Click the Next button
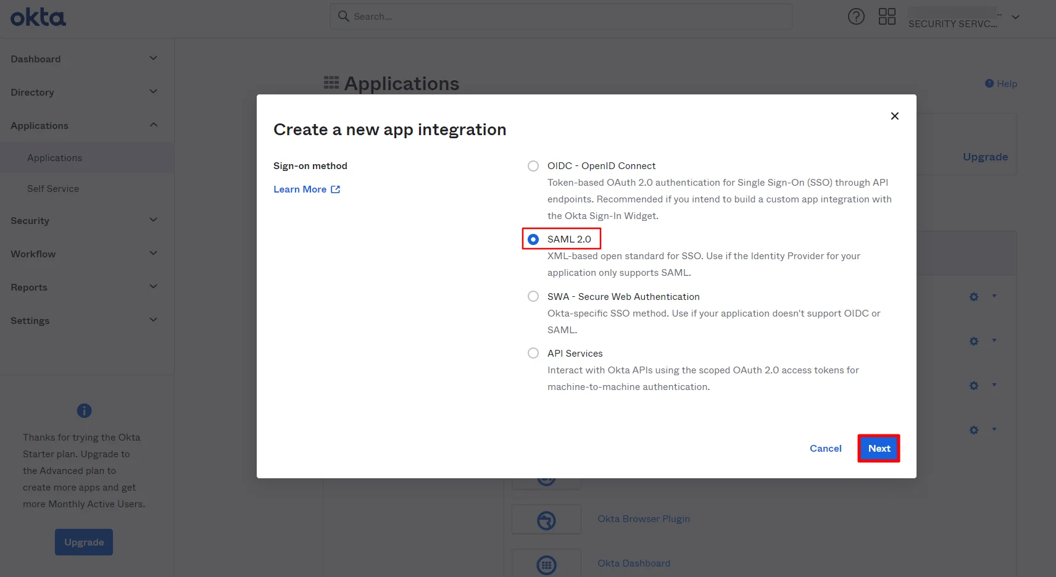Image resolution: width=1056 pixels, height=577 pixels. pyautogui.click(x=878, y=448)
